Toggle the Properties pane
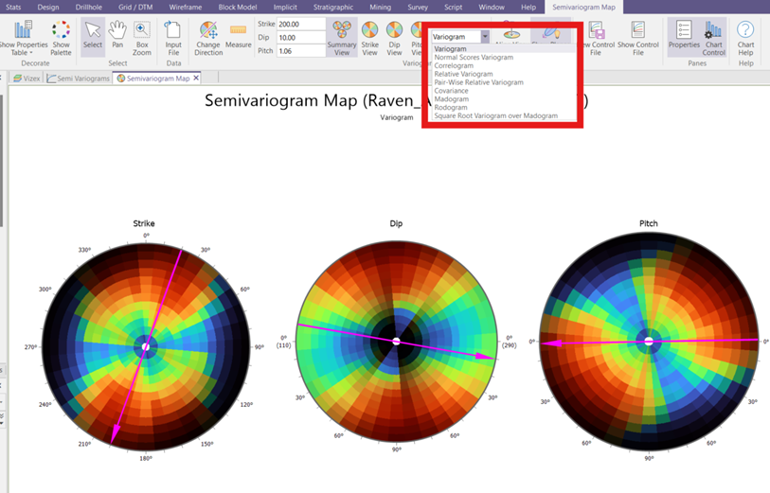770x493 pixels. [684, 36]
